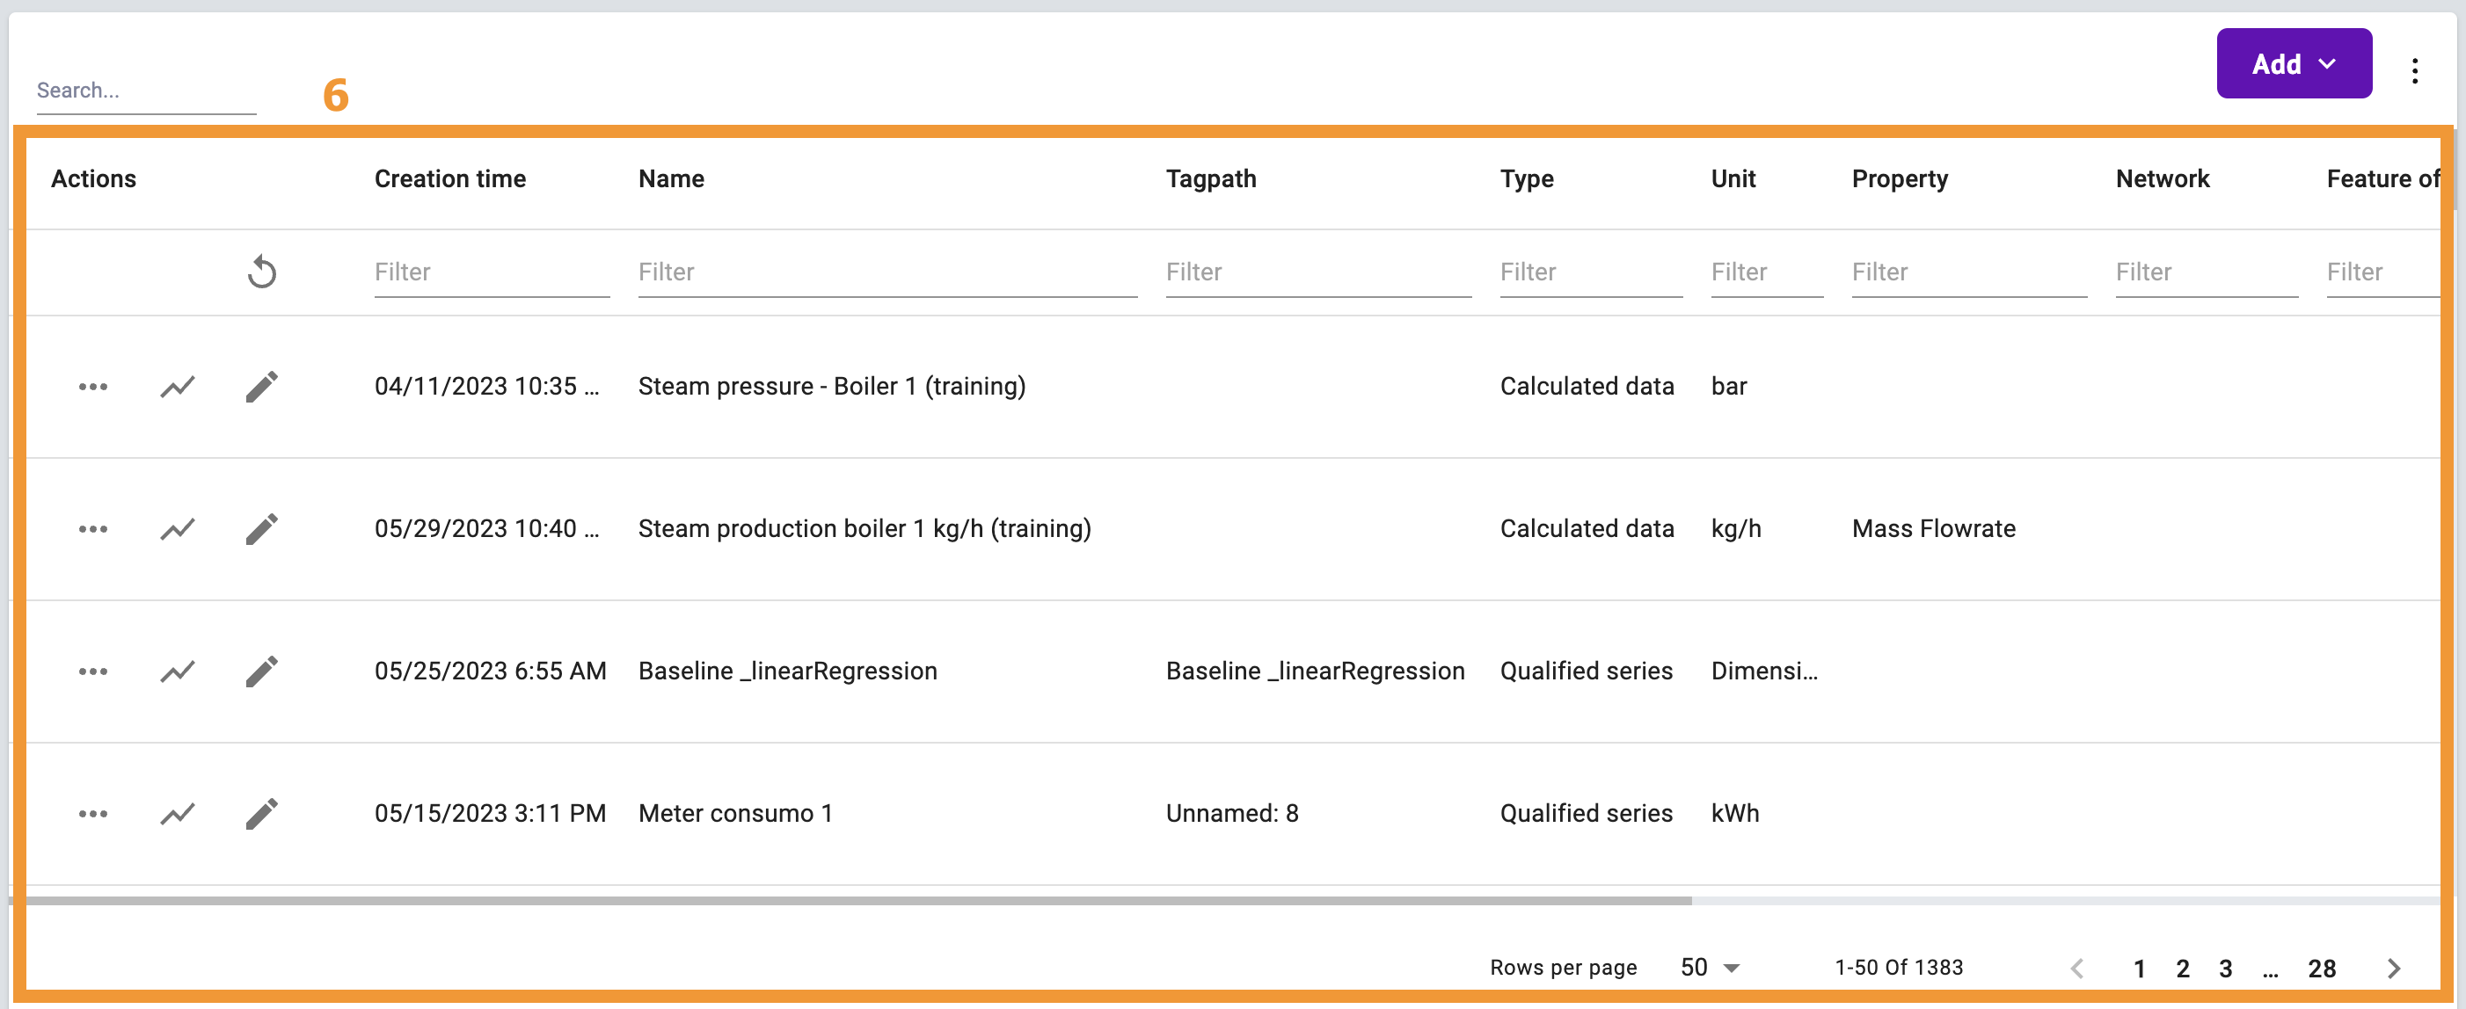Sort by Property column header

pyautogui.click(x=1900, y=178)
